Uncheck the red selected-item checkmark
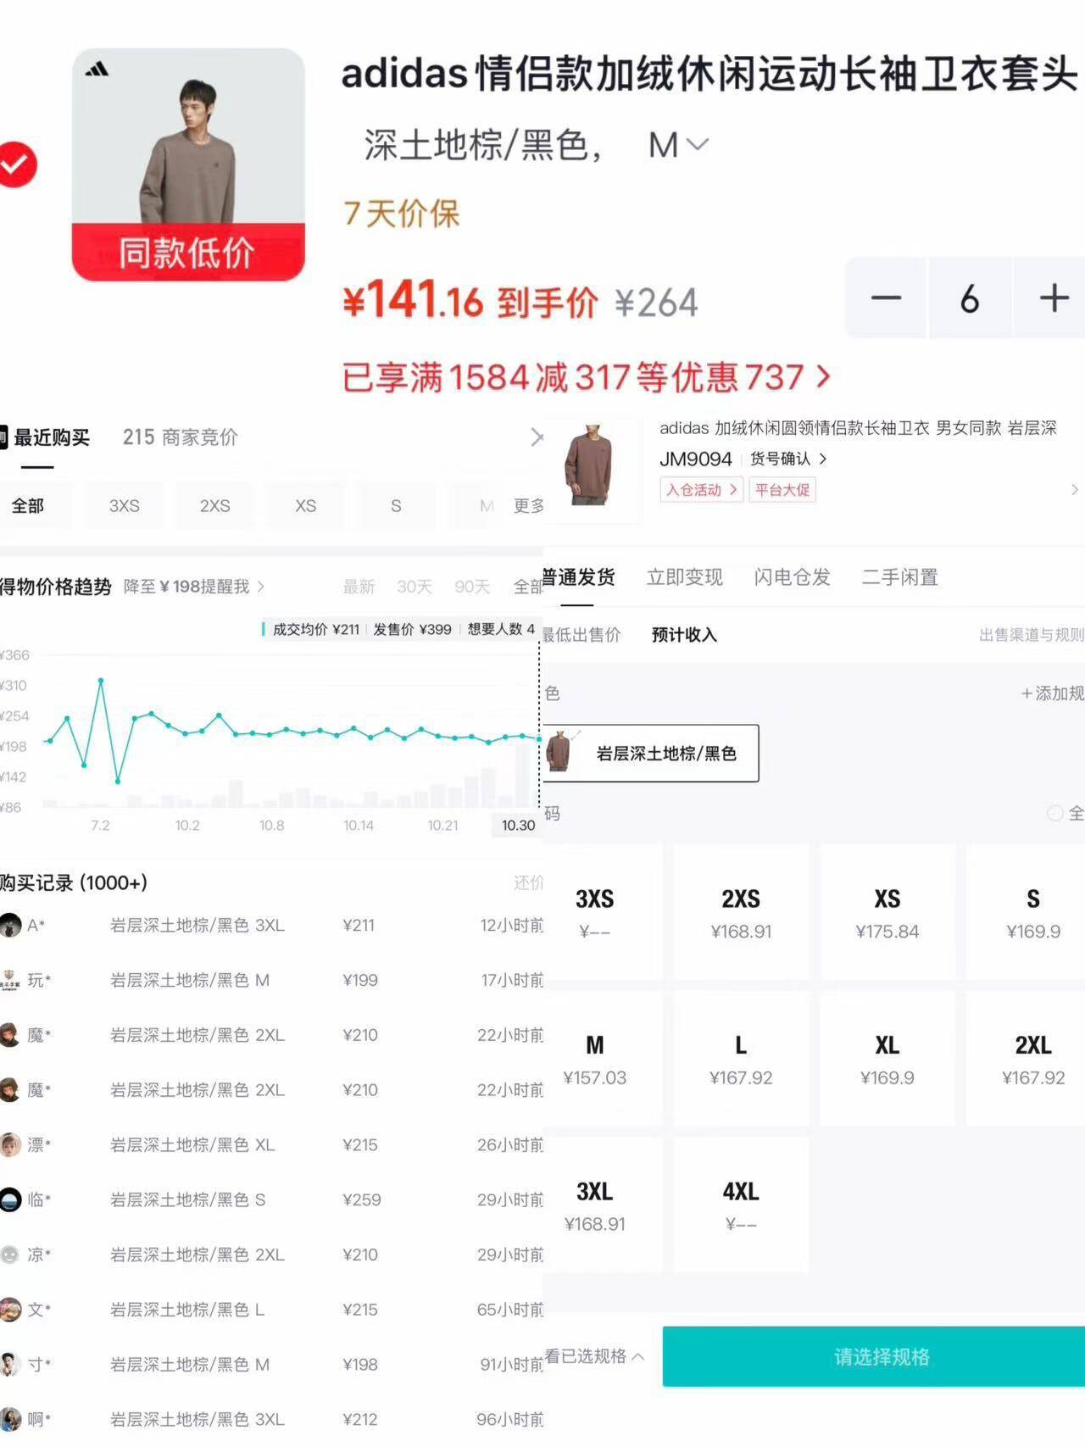 (17, 164)
